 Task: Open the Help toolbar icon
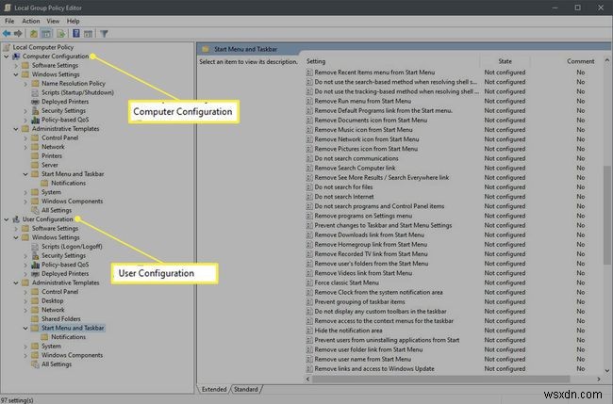point(76,34)
